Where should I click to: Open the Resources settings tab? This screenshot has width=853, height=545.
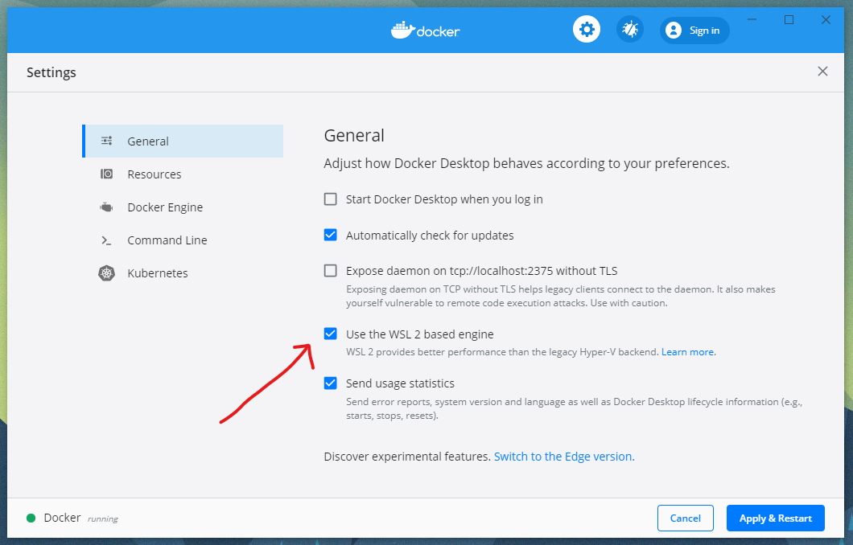click(x=183, y=174)
